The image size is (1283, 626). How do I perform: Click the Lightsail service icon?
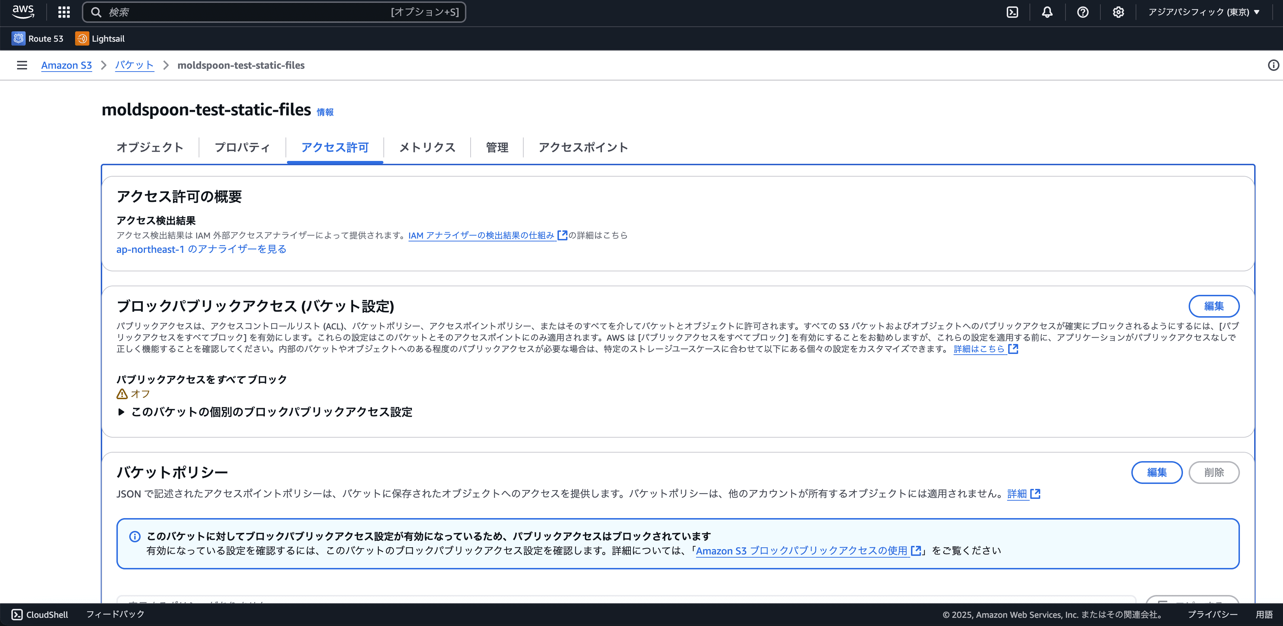(x=82, y=38)
